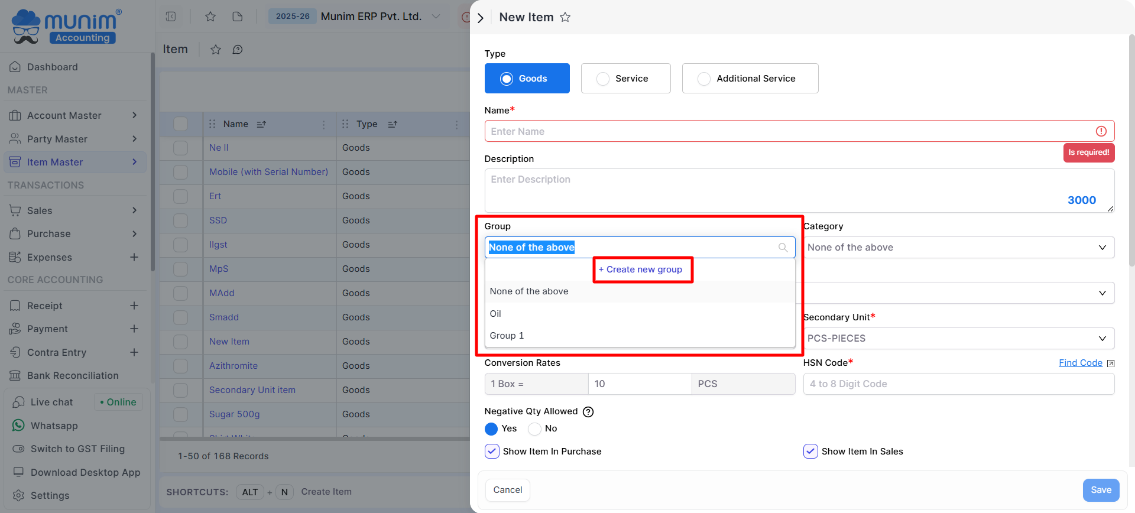Viewport: 1135px width, 513px height.
Task: Toggle Show Item In Sales checkbox
Action: pyautogui.click(x=810, y=452)
